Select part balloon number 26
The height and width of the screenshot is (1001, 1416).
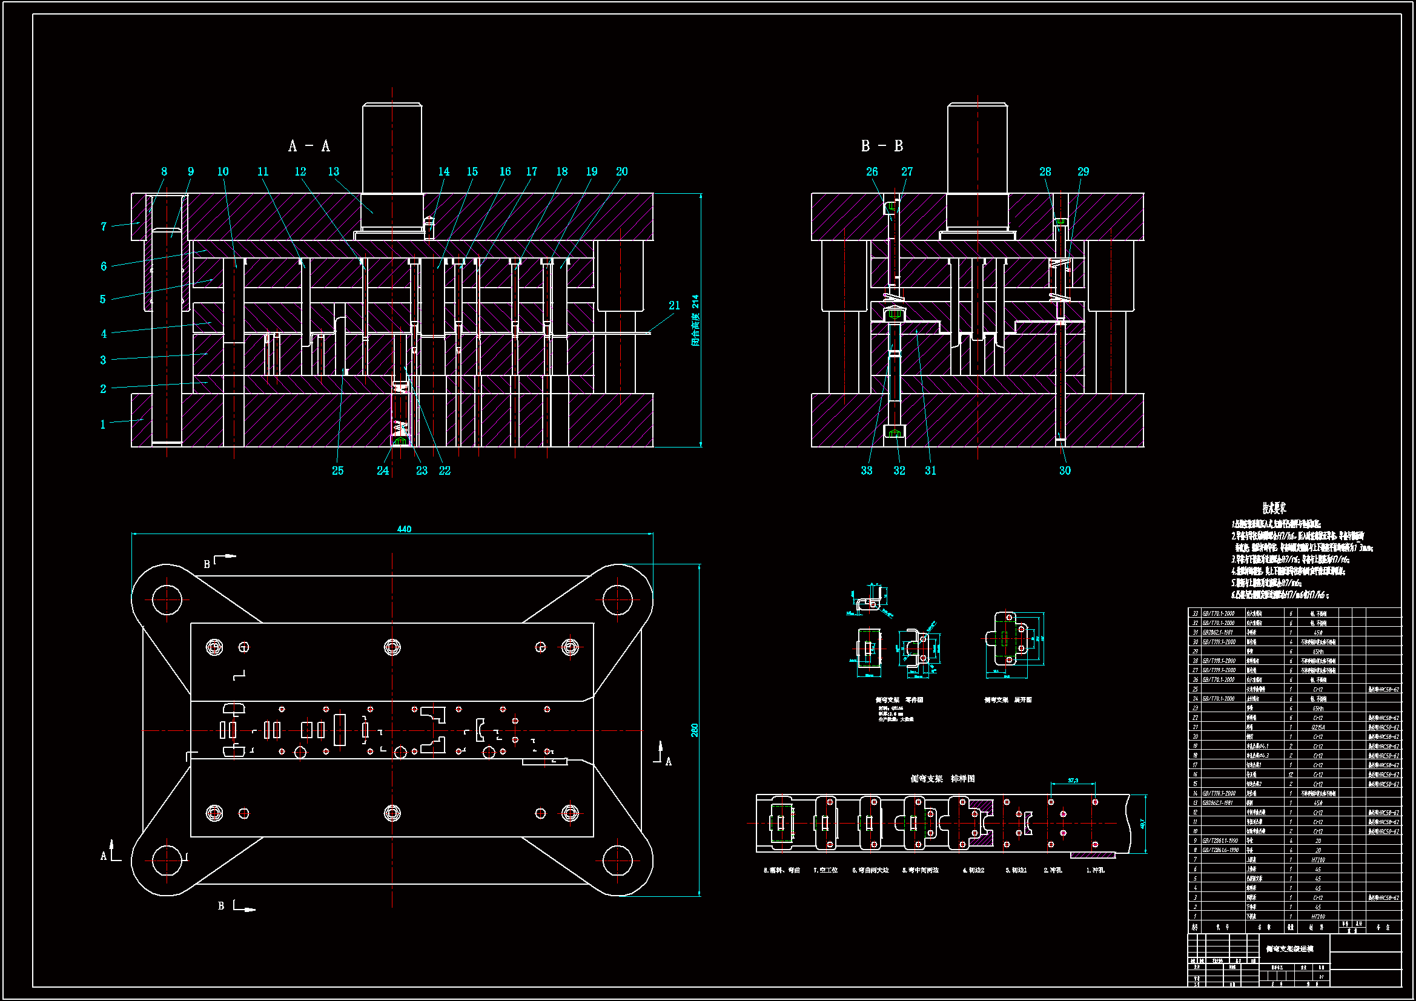point(872,171)
